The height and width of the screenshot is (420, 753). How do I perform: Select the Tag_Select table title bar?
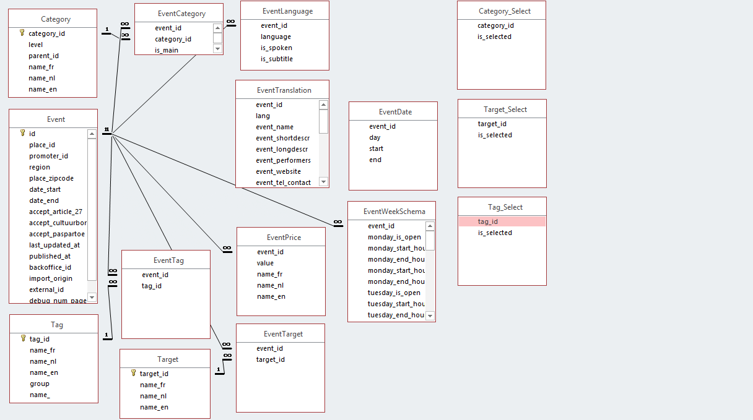(502, 207)
